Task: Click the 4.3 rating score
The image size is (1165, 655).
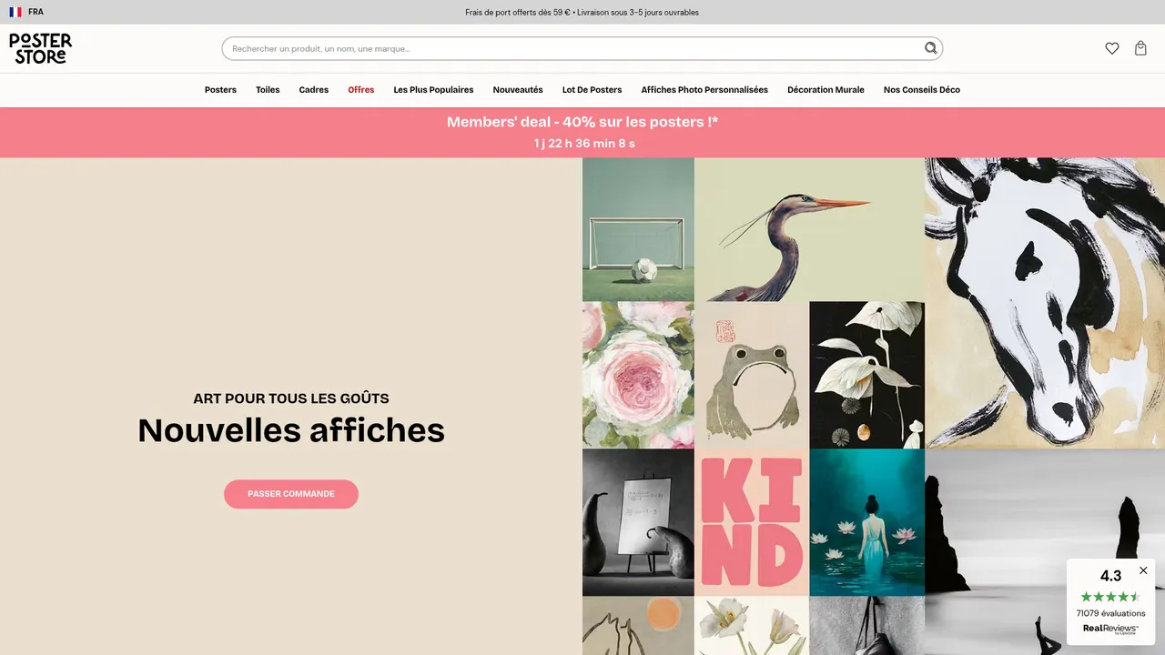Action: (x=1110, y=576)
